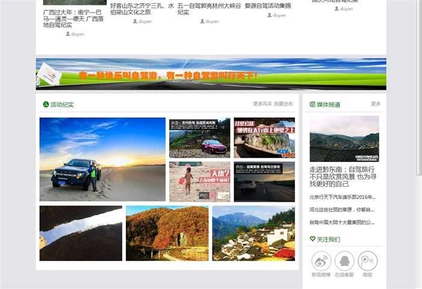Open the large desert pickup truck photo
422x289 pixels.
tap(102, 160)
